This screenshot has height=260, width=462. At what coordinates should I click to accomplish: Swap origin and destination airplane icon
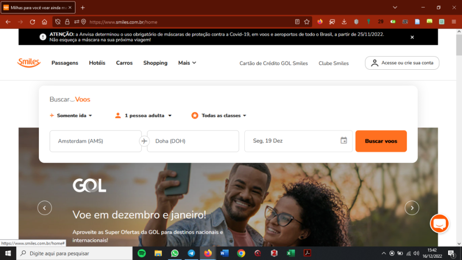144,141
